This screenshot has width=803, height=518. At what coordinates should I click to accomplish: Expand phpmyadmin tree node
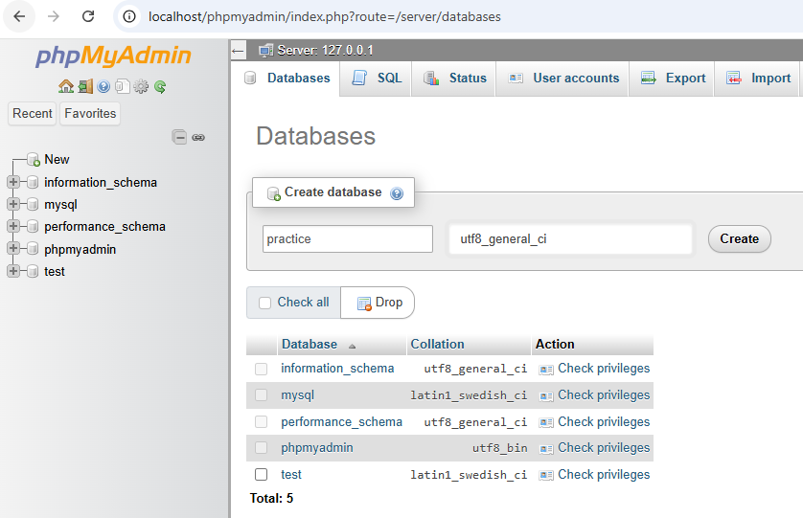click(13, 248)
